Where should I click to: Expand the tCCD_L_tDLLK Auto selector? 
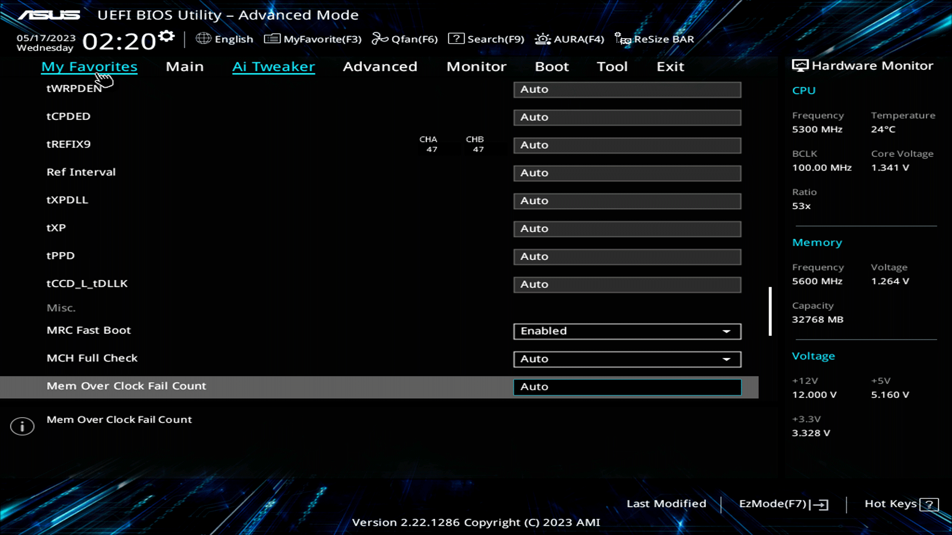(627, 284)
